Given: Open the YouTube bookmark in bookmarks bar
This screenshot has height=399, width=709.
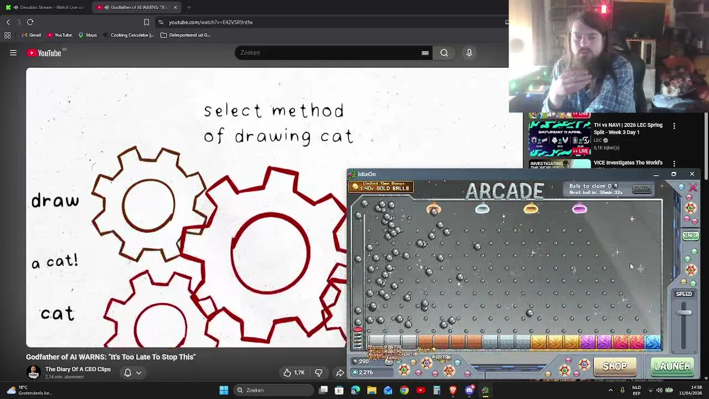Looking at the screenshot, I should coord(59,35).
